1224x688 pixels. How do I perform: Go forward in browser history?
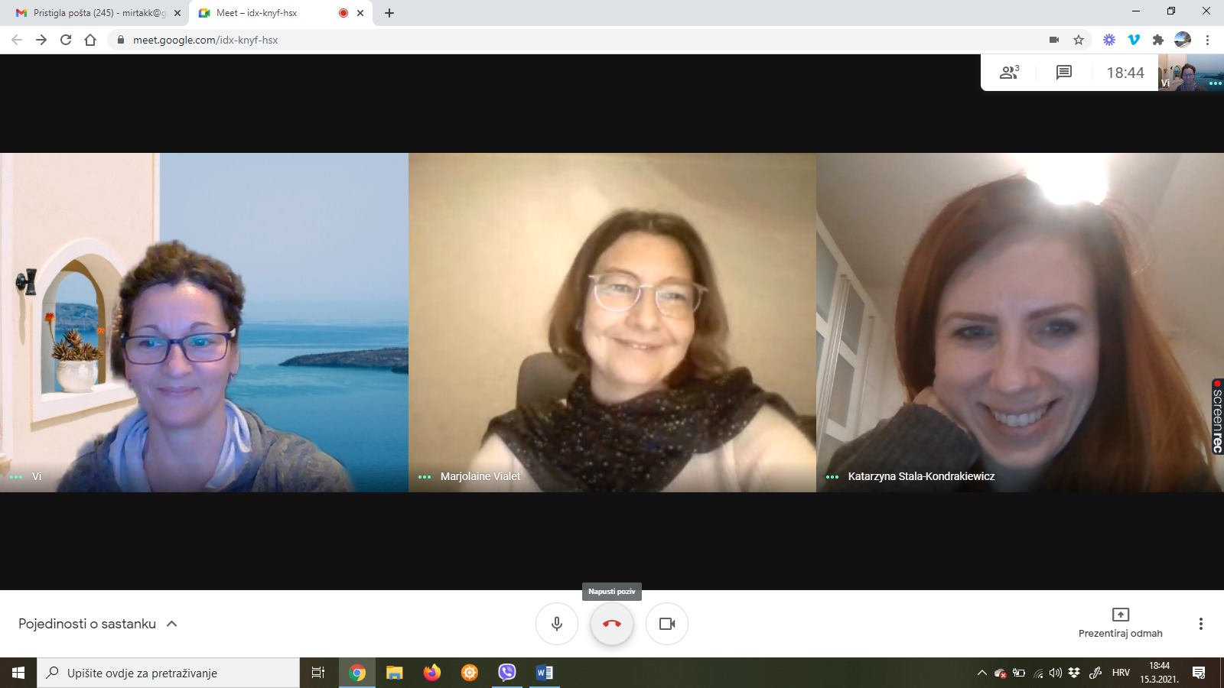(x=41, y=40)
